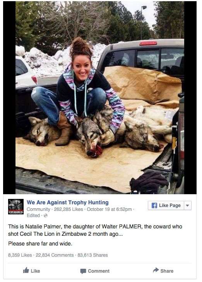Open the truck bed photo full size

point(100,97)
